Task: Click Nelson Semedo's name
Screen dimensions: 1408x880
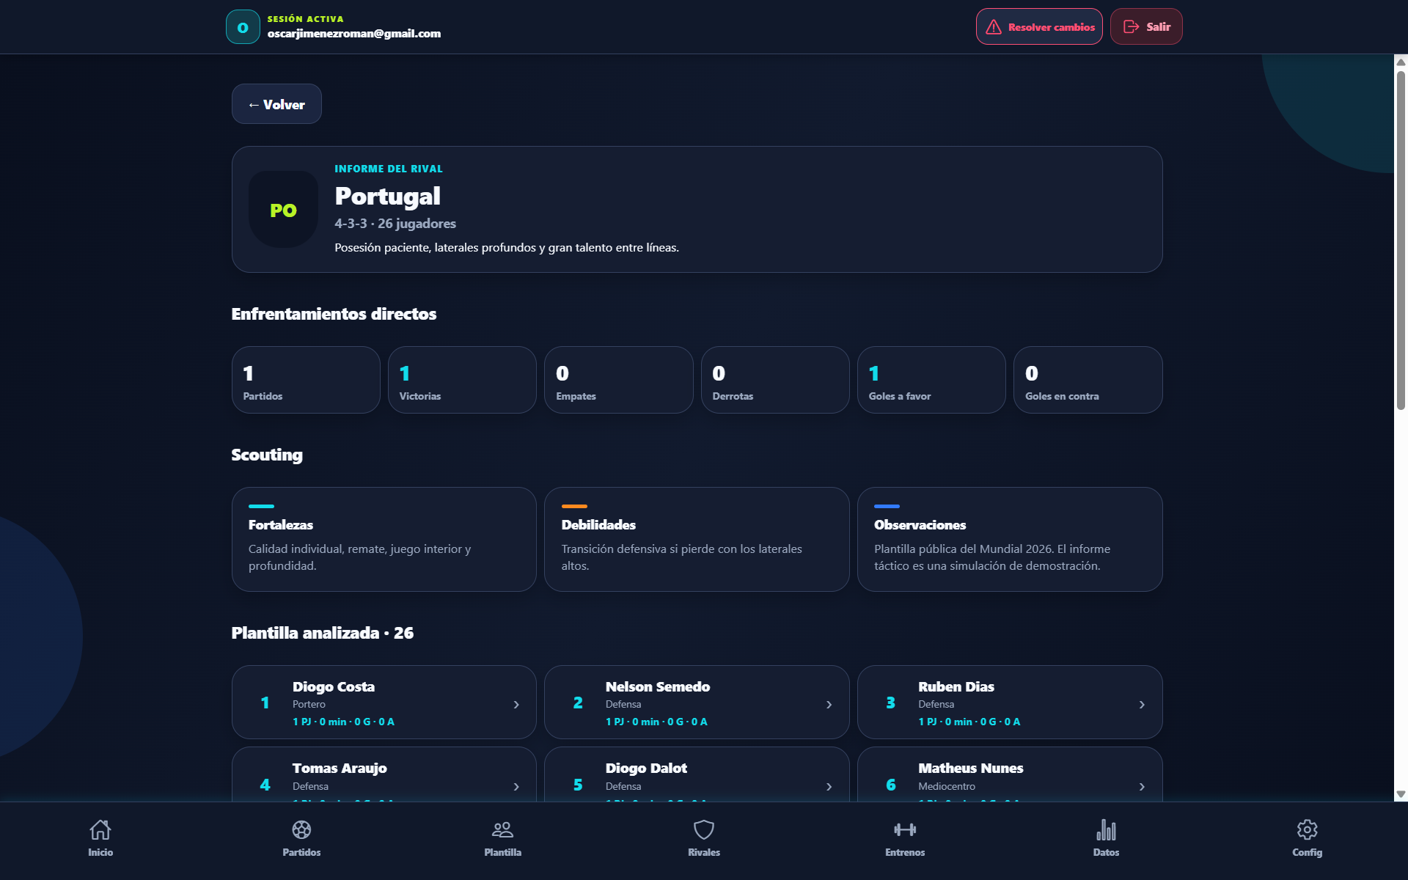Action: tap(658, 687)
